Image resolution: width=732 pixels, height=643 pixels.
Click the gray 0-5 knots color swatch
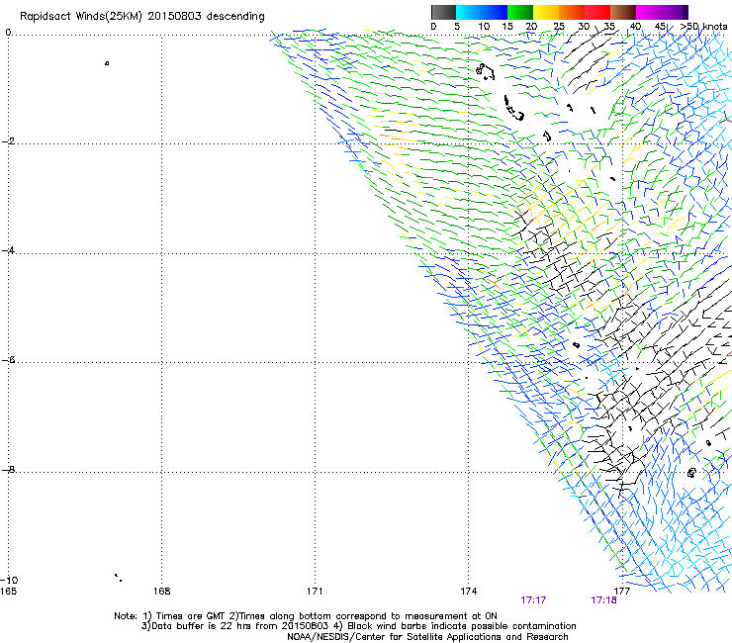pyautogui.click(x=443, y=12)
